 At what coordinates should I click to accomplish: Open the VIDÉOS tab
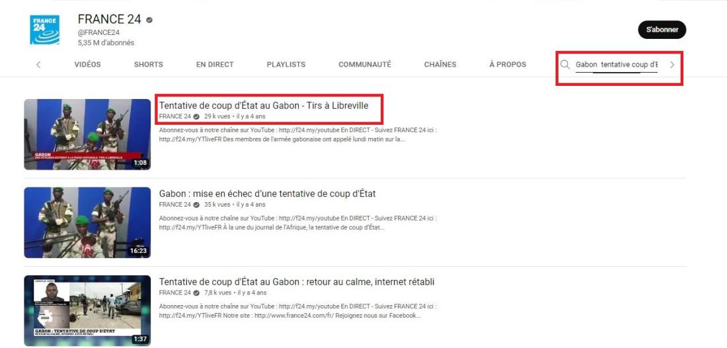tap(88, 65)
